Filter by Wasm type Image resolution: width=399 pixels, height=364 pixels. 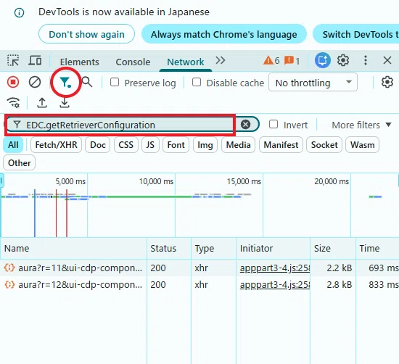coord(362,145)
